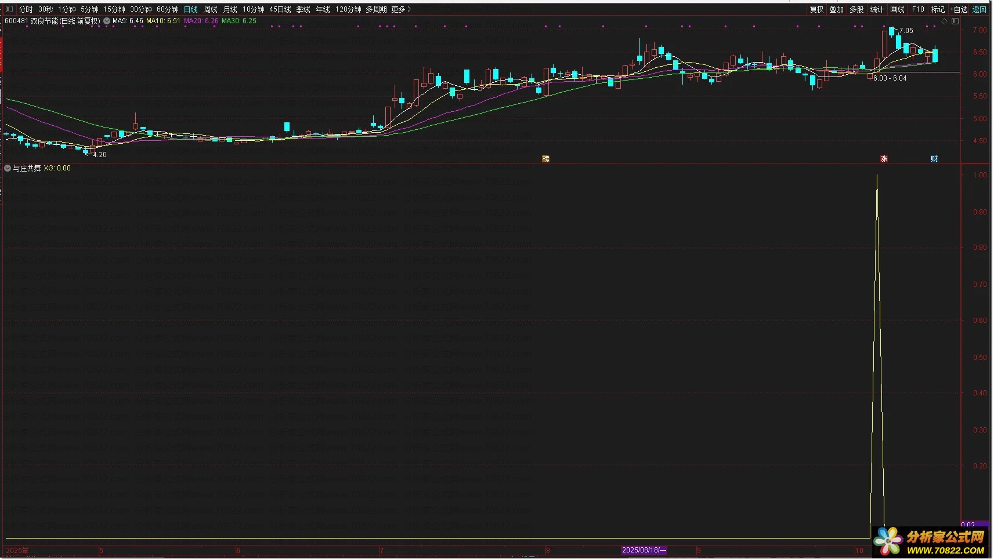This screenshot has height=560, width=994.
Task: Click the blue 财 financial marker icon
Action: [934, 158]
